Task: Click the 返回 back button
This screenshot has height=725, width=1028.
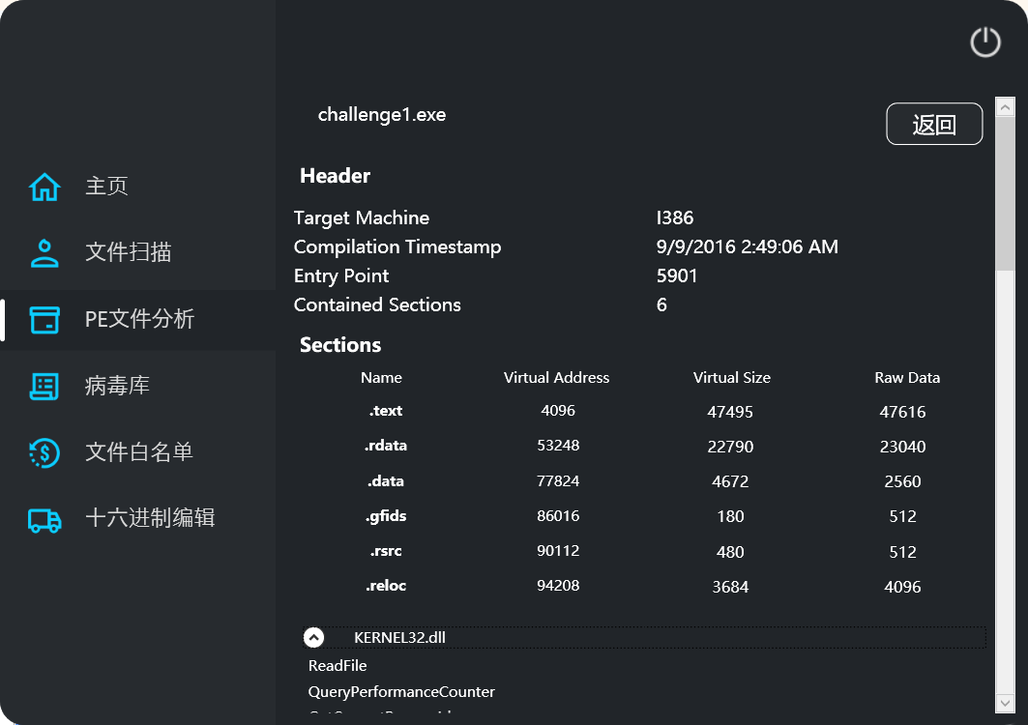Action: 934,125
